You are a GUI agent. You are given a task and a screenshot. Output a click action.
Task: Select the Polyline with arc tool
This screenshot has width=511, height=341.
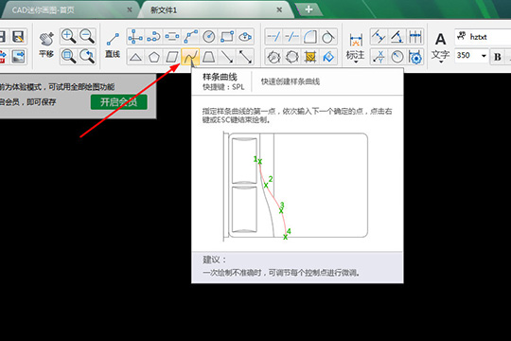pos(153,37)
